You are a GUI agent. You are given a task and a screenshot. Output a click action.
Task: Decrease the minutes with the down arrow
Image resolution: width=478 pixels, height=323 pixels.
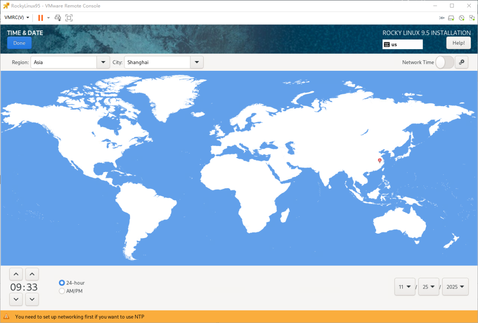[32, 299]
